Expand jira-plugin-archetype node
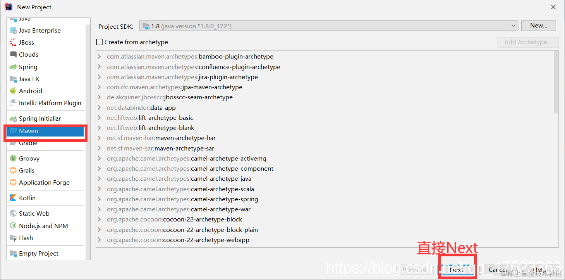This screenshot has height=280, width=565. point(100,77)
